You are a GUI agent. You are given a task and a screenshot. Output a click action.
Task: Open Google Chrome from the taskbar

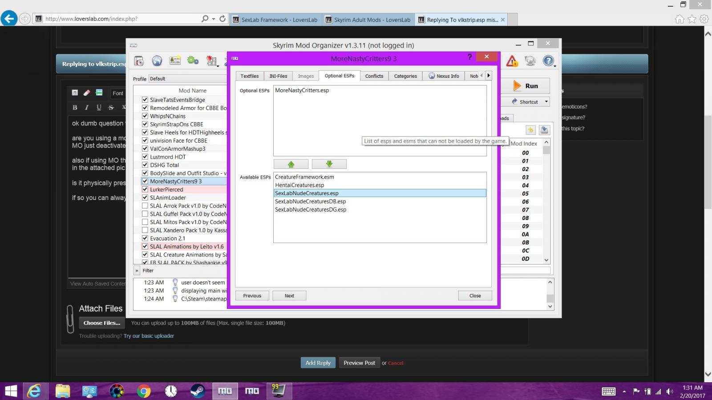[x=144, y=391]
